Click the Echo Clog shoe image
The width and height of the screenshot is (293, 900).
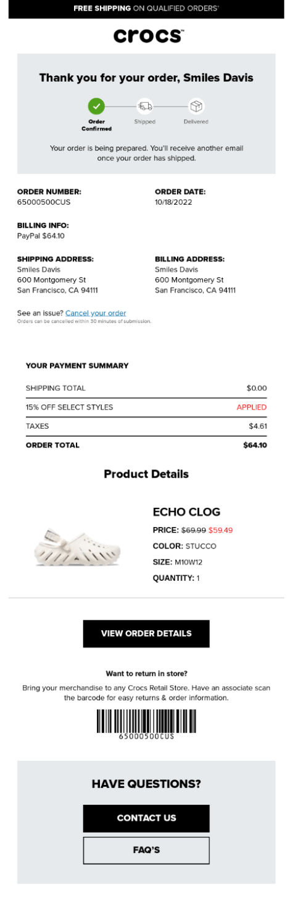point(77,546)
